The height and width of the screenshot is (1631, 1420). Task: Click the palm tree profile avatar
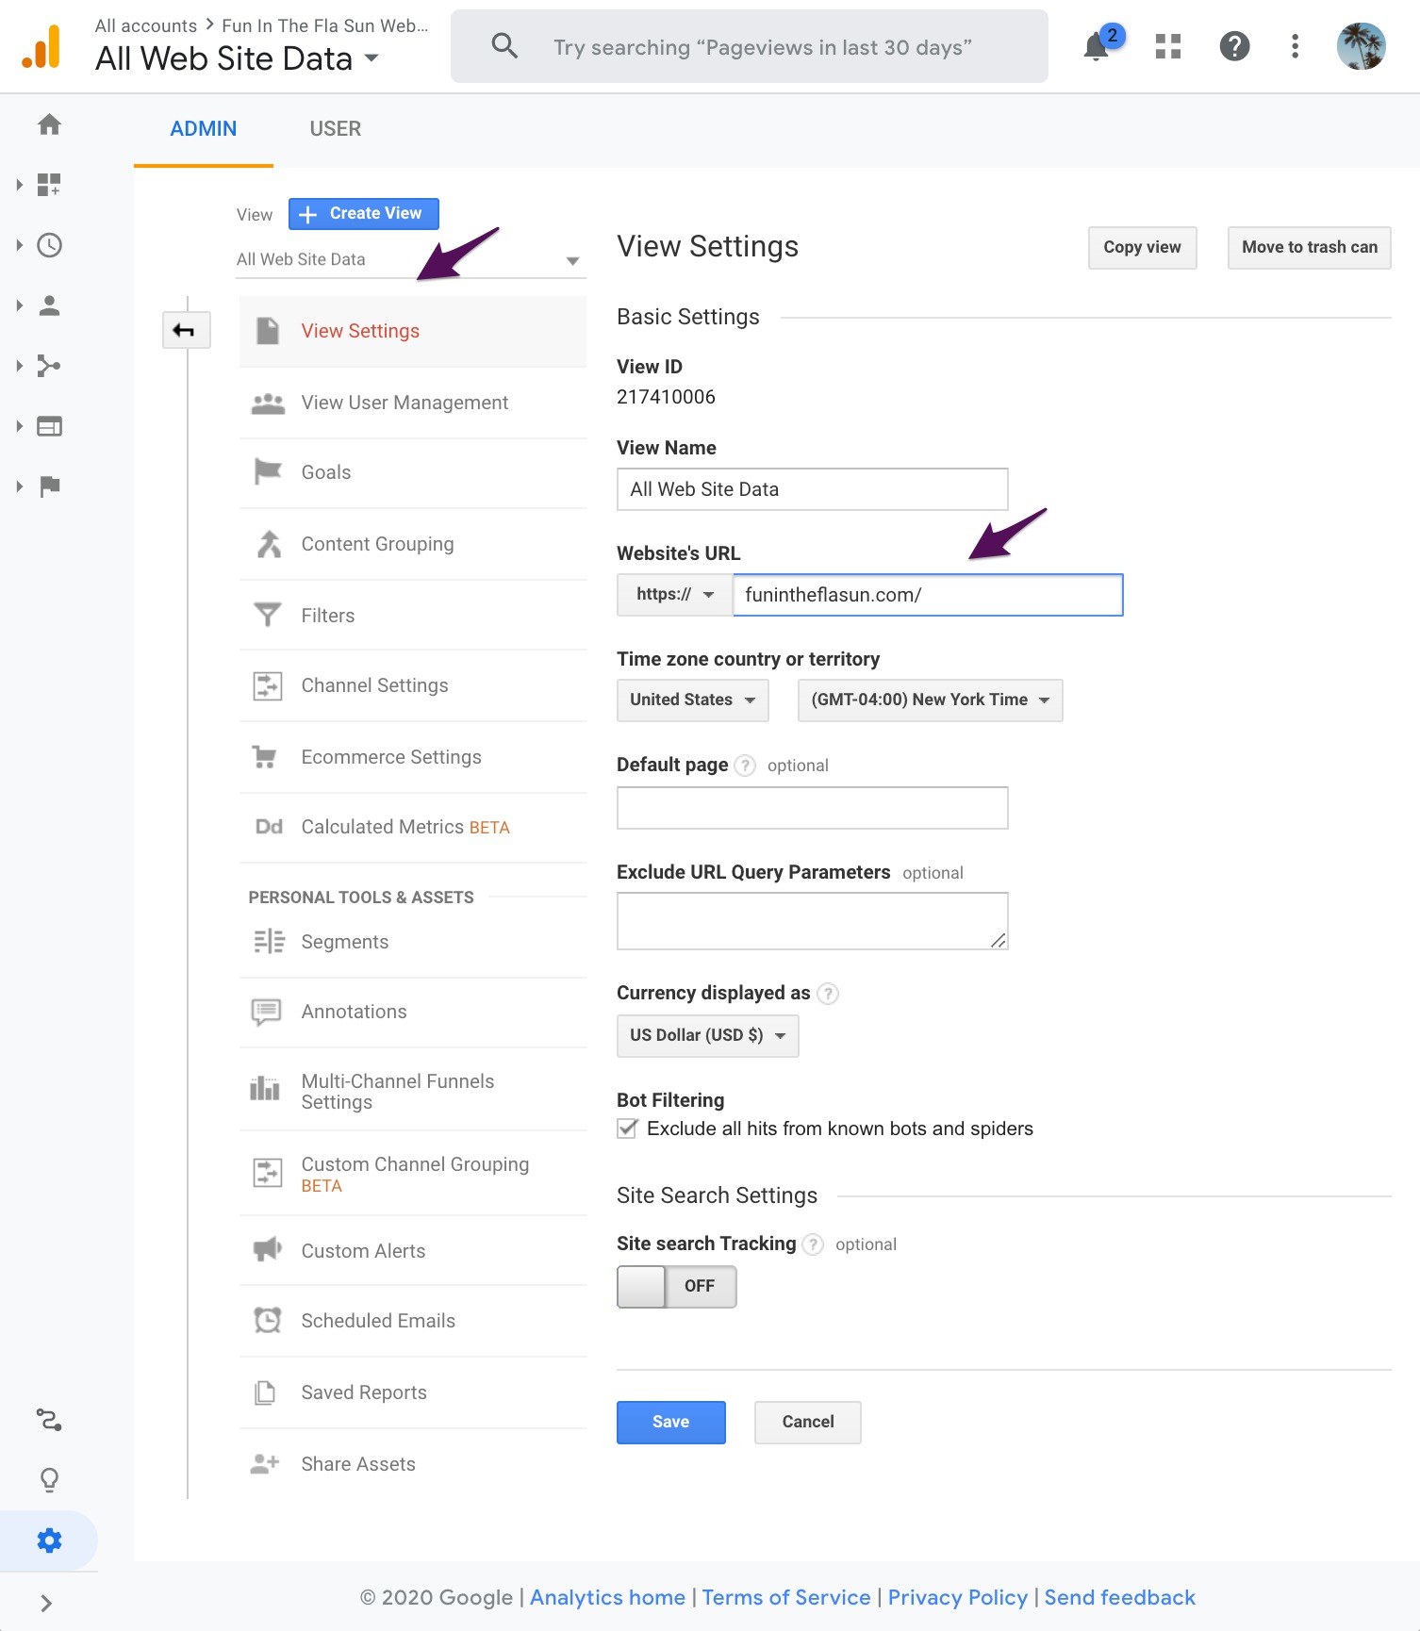1361,46
